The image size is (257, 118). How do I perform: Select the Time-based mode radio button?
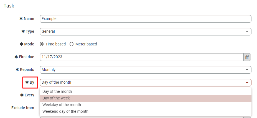pos(42,44)
